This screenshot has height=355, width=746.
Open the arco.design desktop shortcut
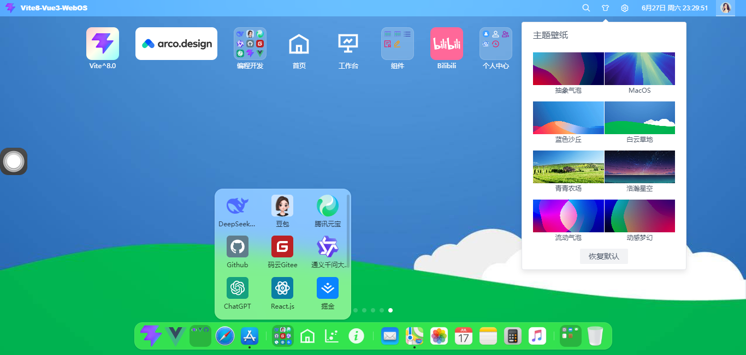[176, 44]
